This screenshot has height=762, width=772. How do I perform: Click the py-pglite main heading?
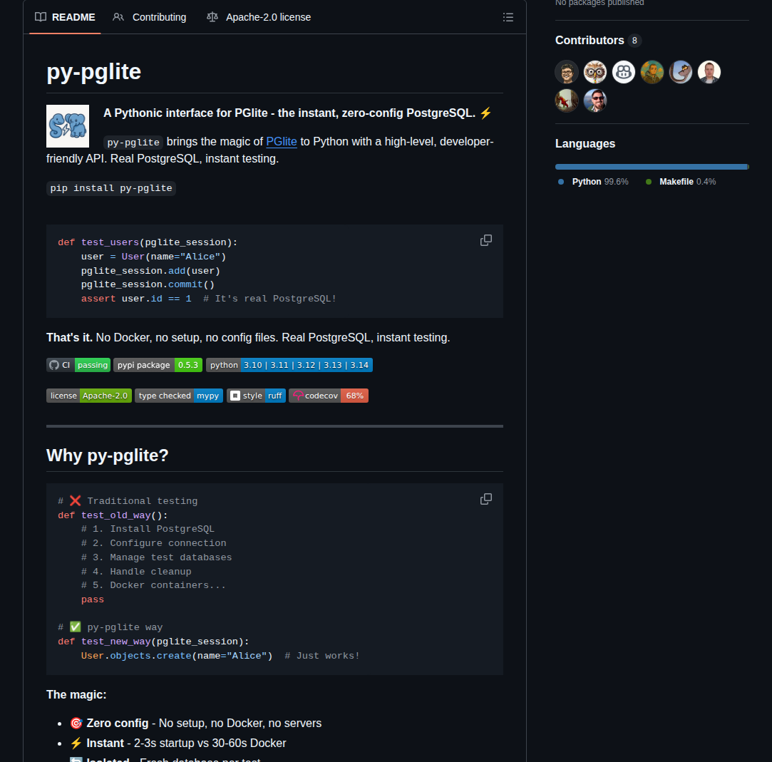click(x=93, y=72)
